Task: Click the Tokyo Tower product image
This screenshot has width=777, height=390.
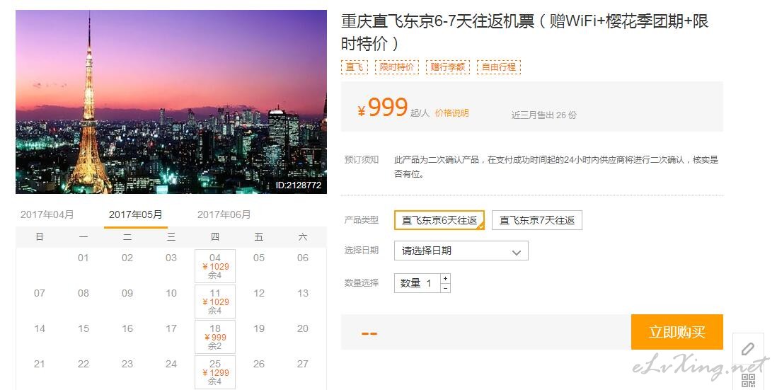Action: pos(171,102)
